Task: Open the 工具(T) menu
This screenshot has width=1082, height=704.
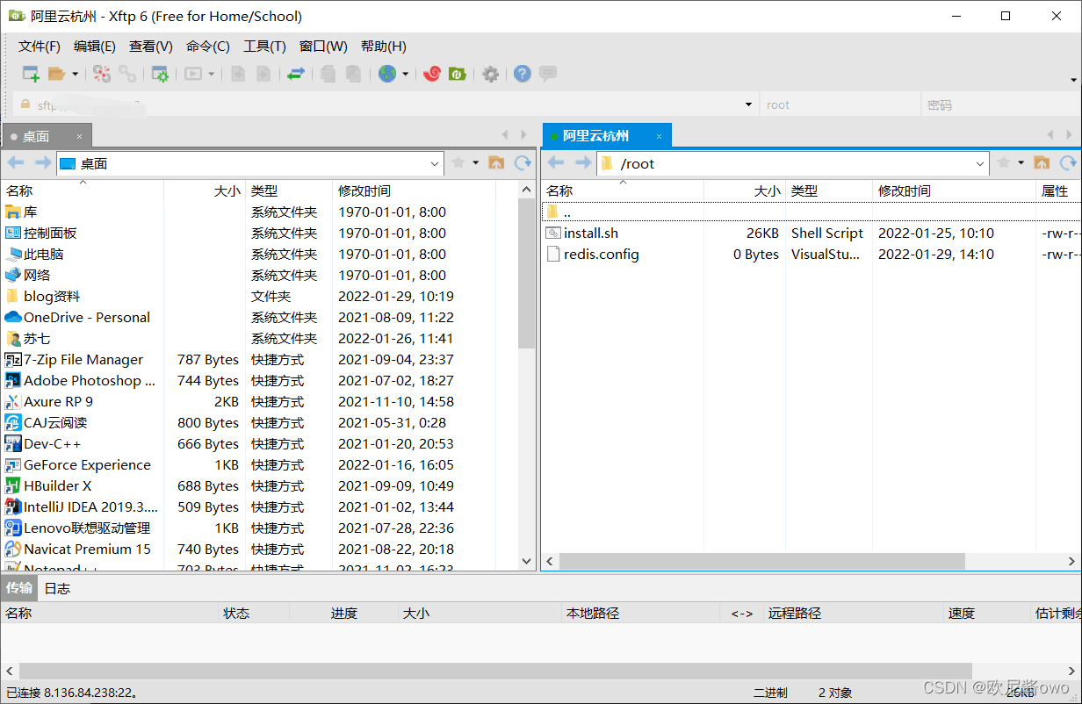Action: tap(264, 46)
